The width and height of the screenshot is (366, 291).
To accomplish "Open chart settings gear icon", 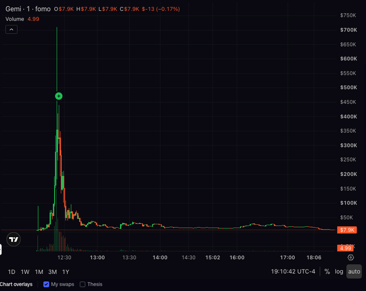I will click(350, 258).
